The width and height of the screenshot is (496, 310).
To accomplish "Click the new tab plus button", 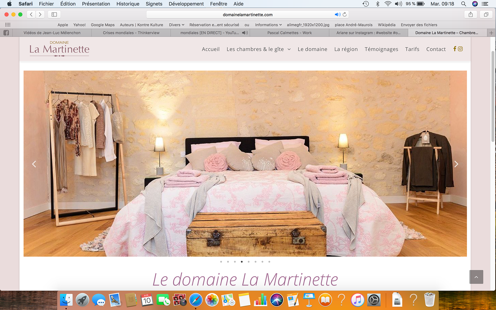I will (491, 33).
